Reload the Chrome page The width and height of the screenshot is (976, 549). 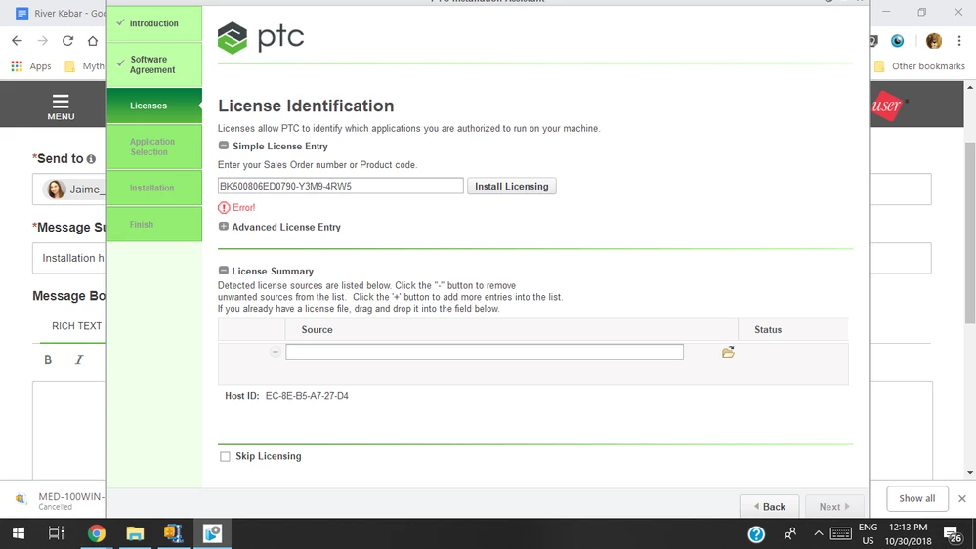coord(67,41)
